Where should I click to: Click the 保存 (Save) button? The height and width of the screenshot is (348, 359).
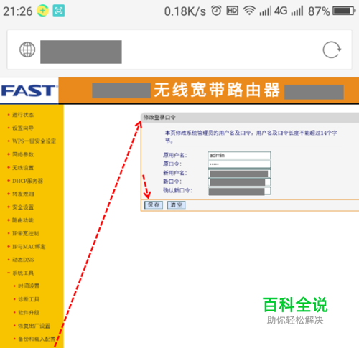click(x=154, y=205)
